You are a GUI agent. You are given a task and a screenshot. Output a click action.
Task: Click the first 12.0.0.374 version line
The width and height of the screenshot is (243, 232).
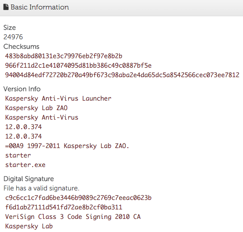tap(23, 127)
